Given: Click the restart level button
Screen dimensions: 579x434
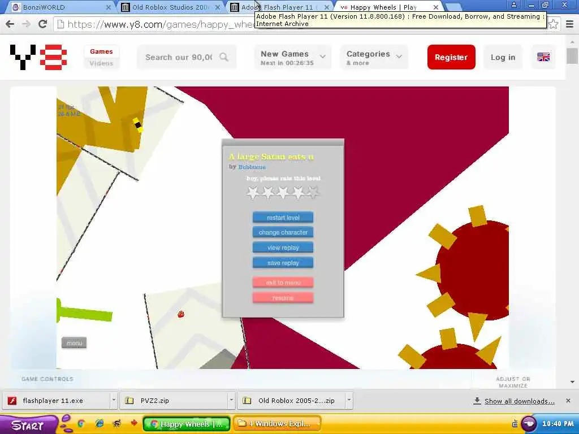Looking at the screenshot, I should coord(283,218).
